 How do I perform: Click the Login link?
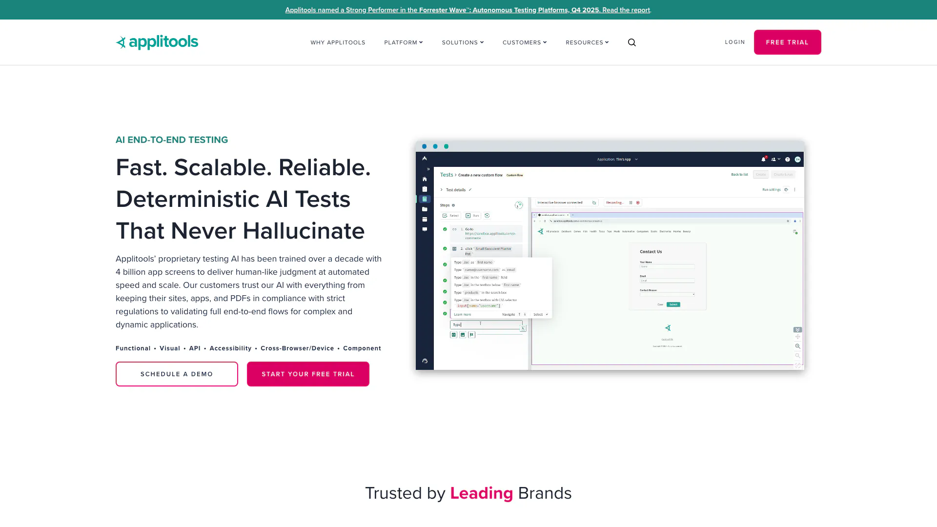coord(734,42)
